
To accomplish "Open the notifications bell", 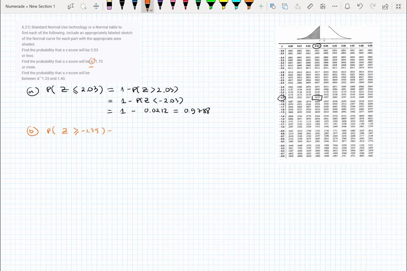I will point(347,6).
